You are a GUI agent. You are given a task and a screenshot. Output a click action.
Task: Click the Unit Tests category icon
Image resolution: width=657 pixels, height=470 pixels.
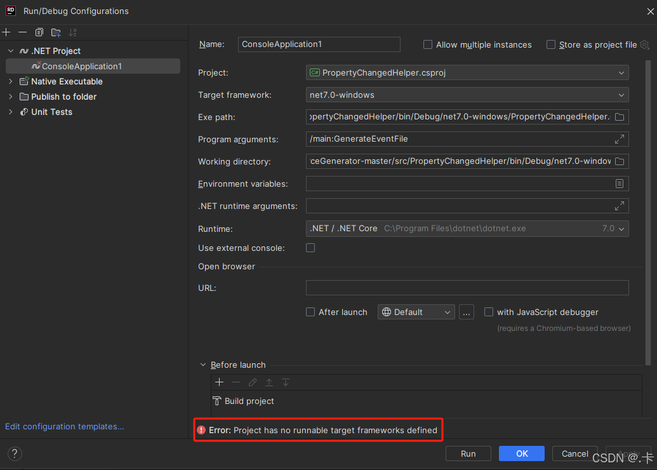point(24,112)
